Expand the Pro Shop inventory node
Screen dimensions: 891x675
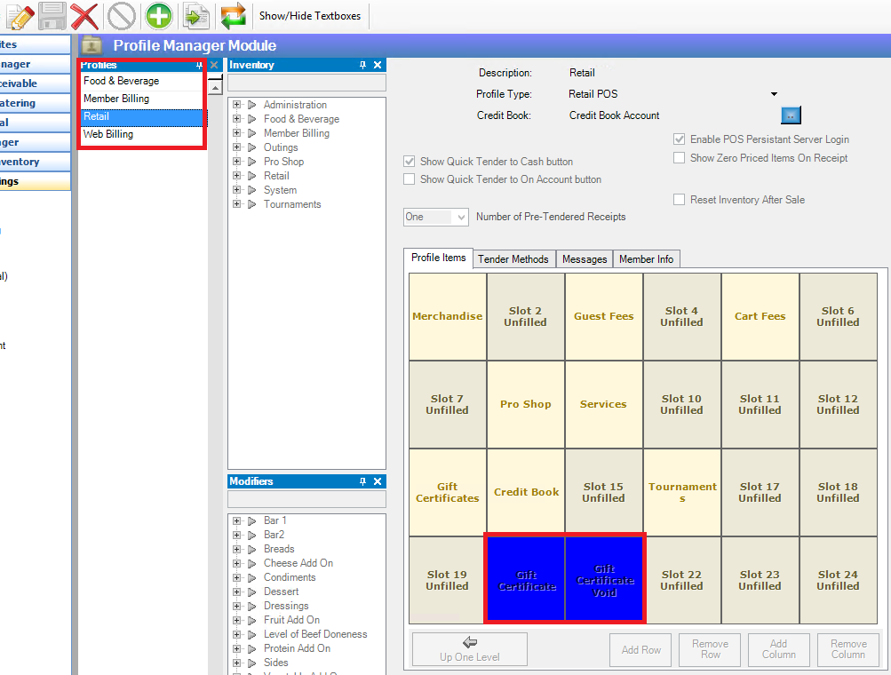237,162
